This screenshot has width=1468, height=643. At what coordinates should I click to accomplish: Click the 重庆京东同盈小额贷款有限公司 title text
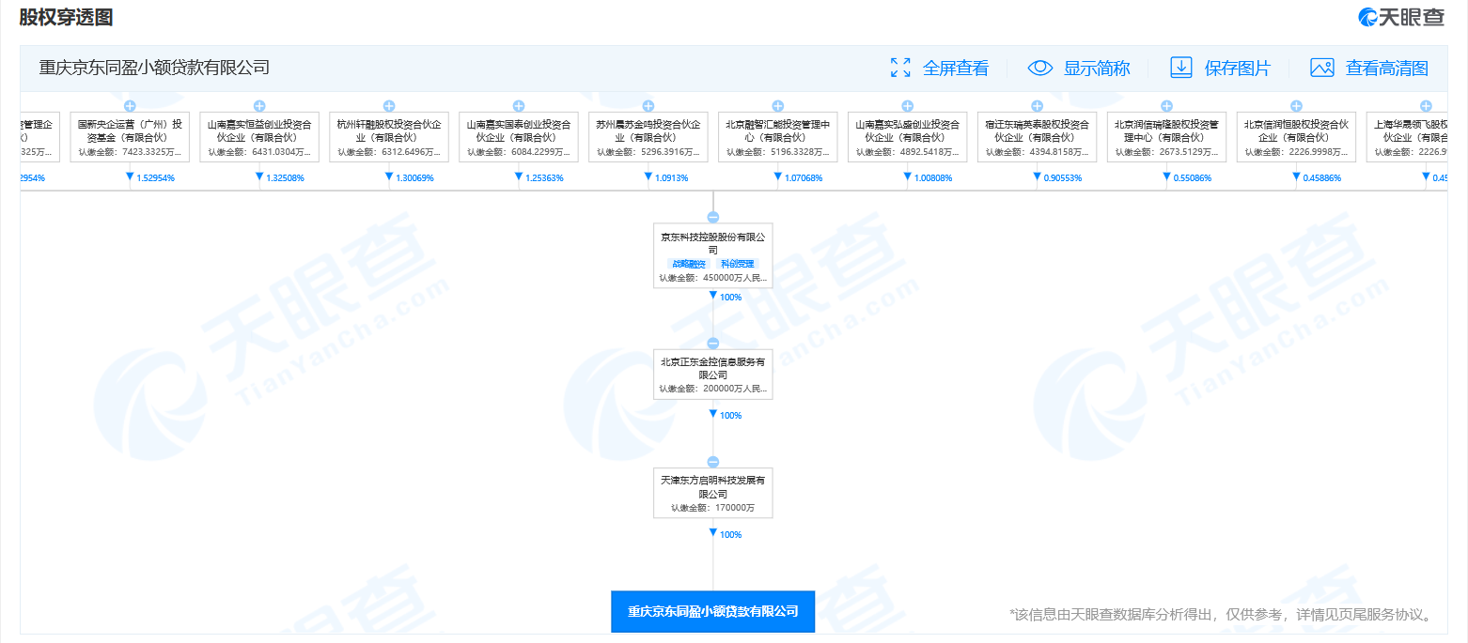pos(154,68)
